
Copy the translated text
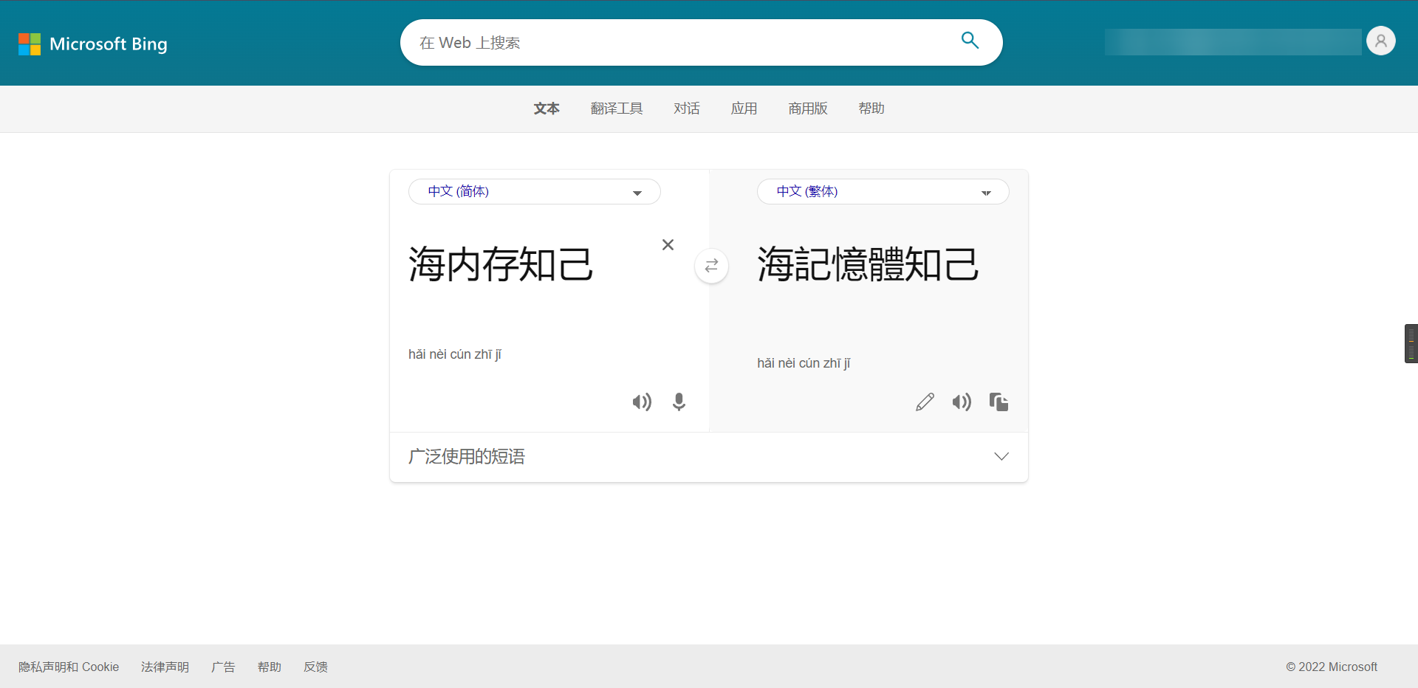[x=999, y=402]
